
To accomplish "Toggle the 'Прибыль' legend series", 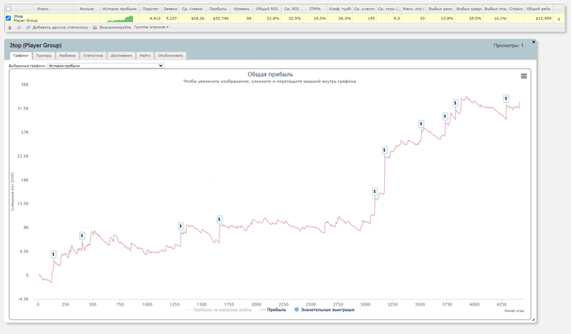I will pyautogui.click(x=272, y=310).
